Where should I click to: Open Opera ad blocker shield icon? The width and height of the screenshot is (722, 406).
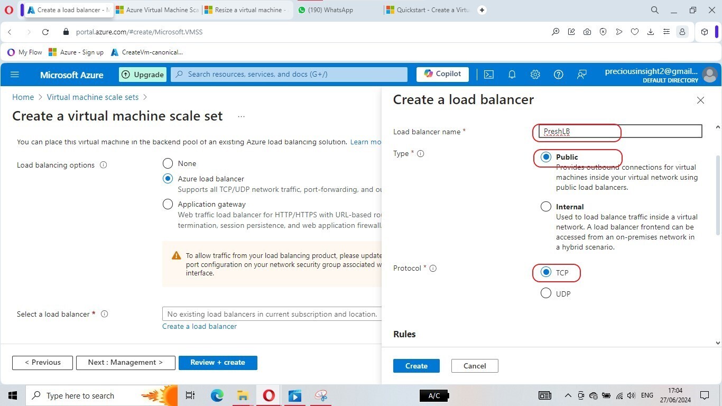[x=603, y=32]
